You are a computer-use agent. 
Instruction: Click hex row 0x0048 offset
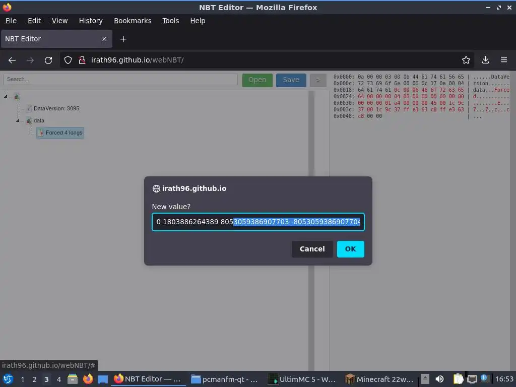click(344, 116)
